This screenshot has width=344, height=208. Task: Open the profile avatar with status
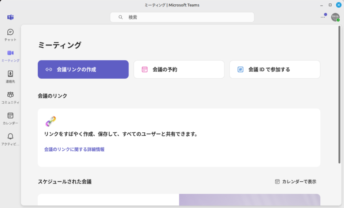(335, 17)
